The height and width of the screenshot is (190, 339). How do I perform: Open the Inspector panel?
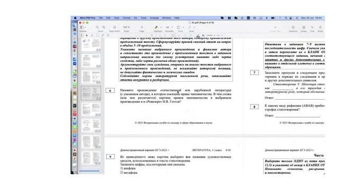[x=293, y=27]
